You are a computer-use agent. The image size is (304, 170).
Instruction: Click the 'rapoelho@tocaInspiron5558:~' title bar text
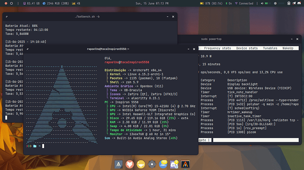coord(108,49)
